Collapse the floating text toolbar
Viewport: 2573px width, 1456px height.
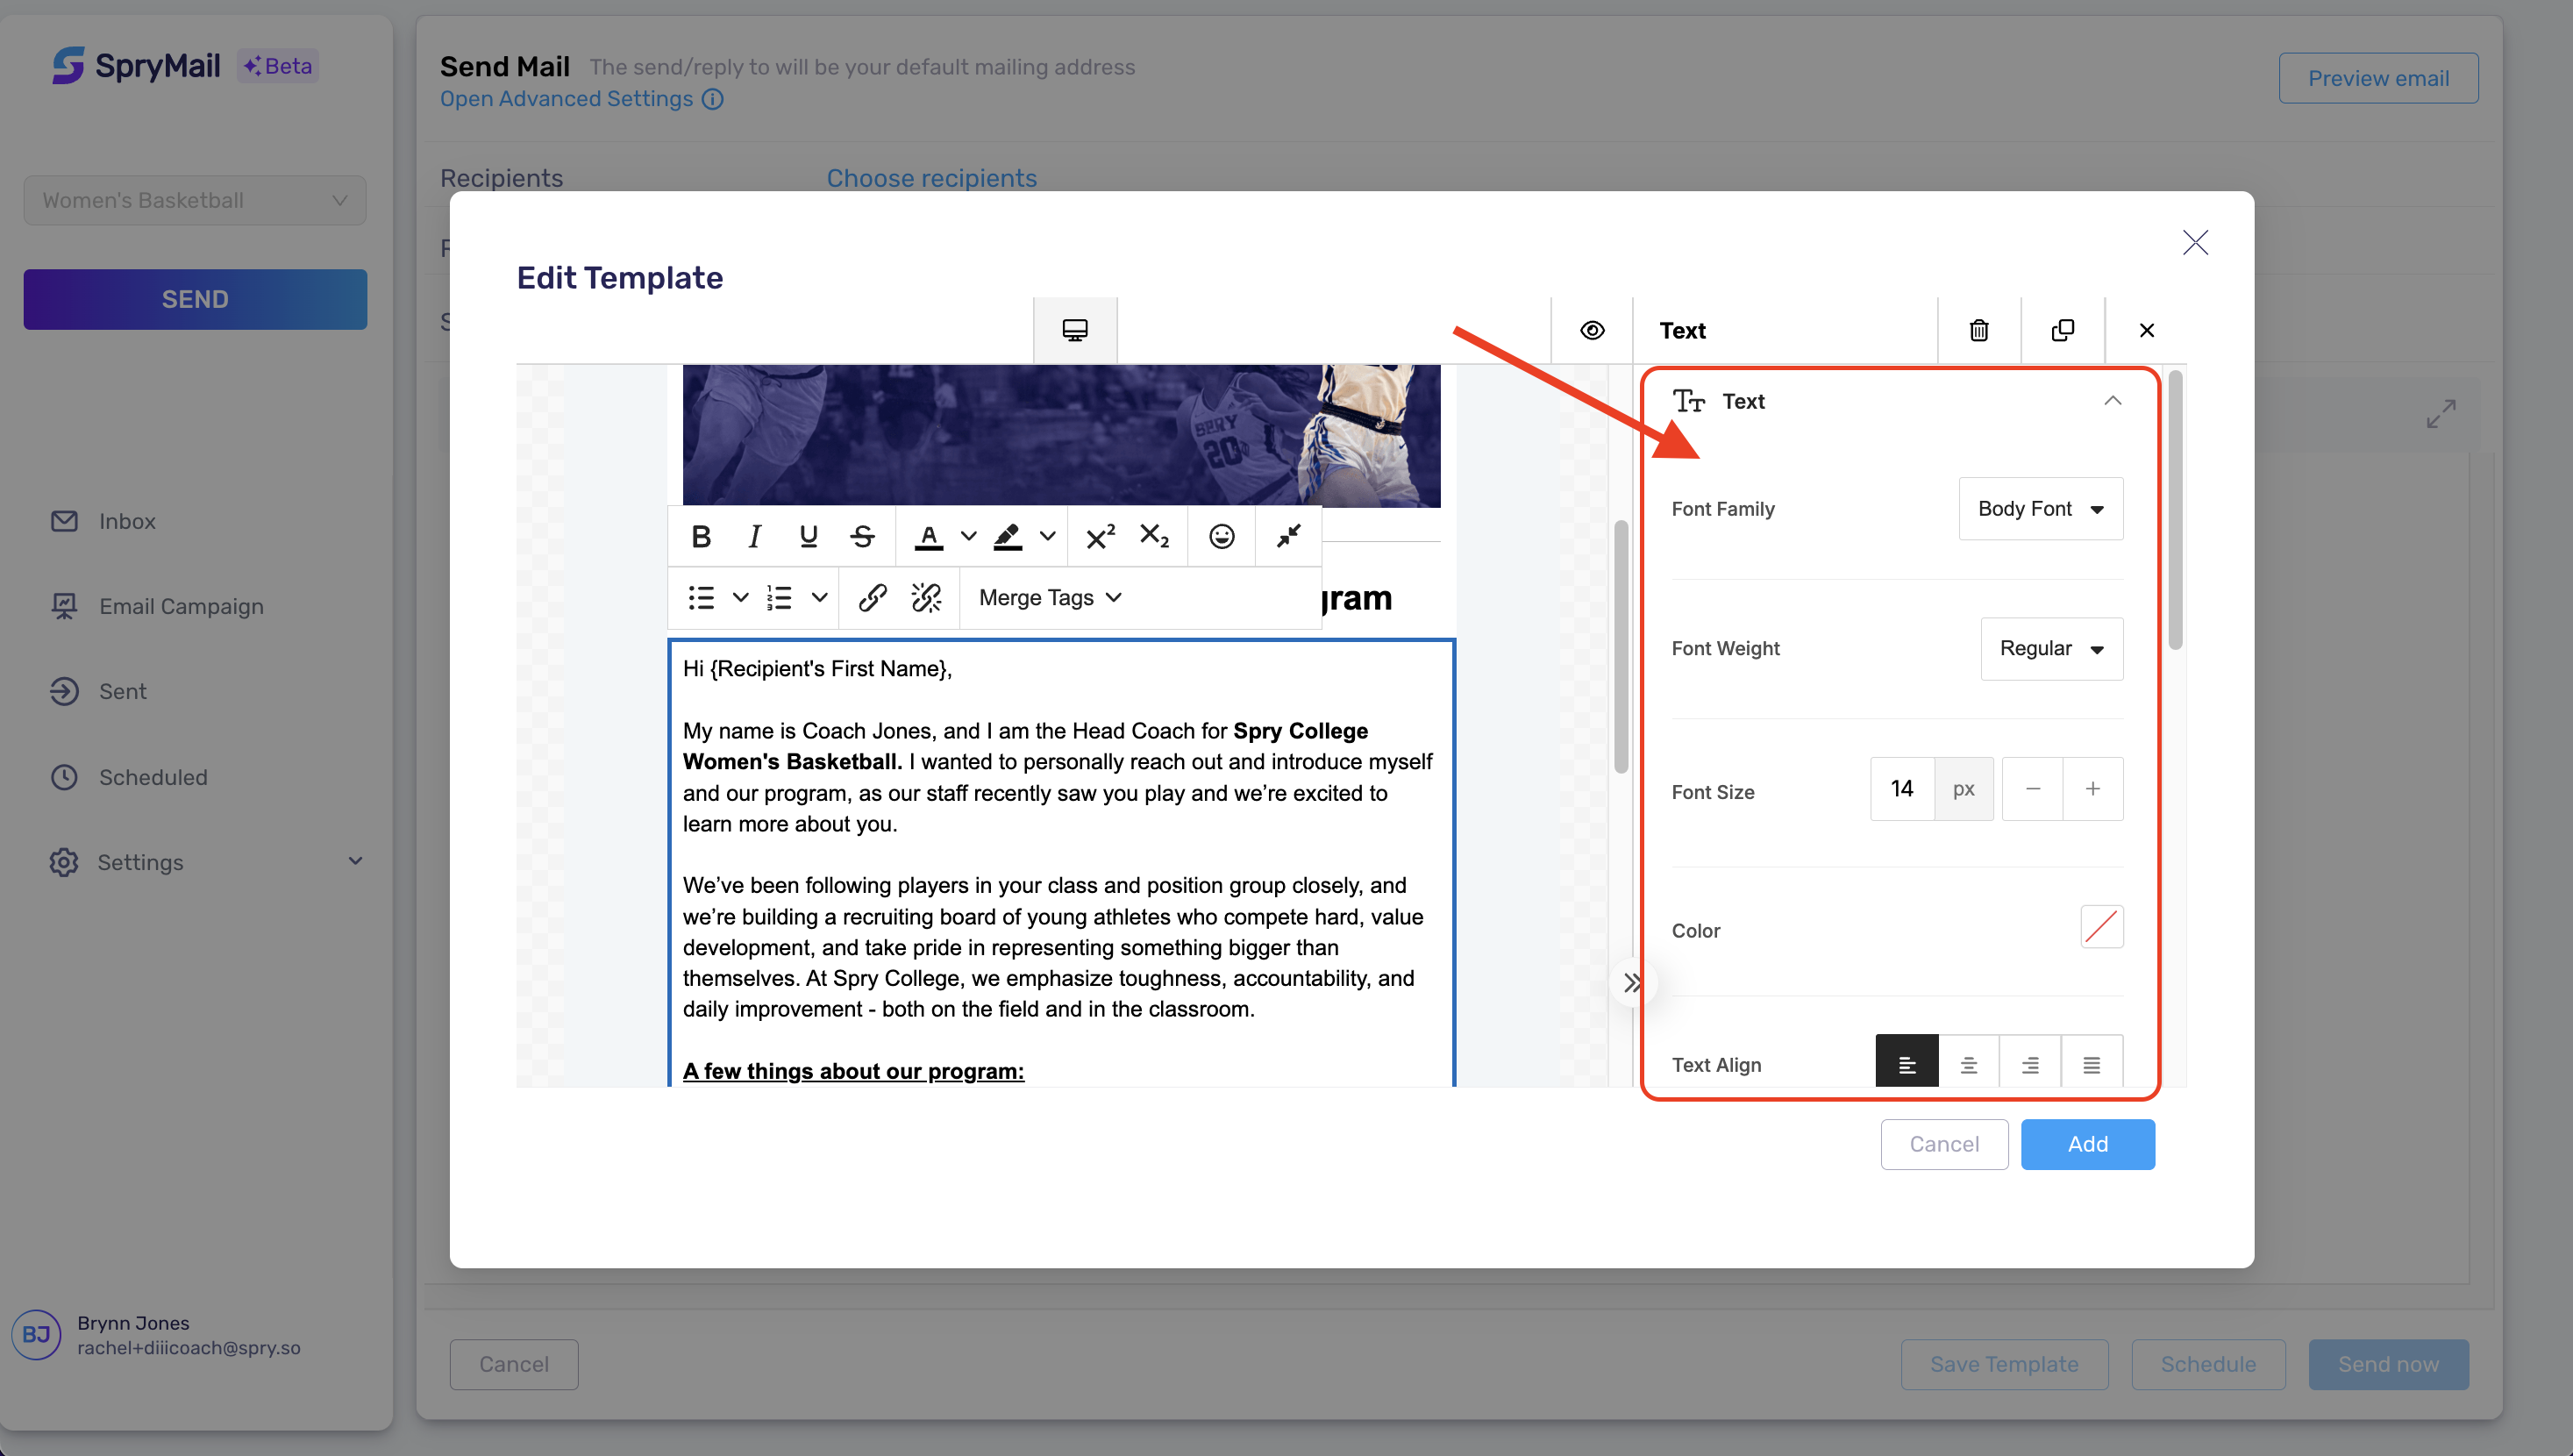[x=1288, y=537]
